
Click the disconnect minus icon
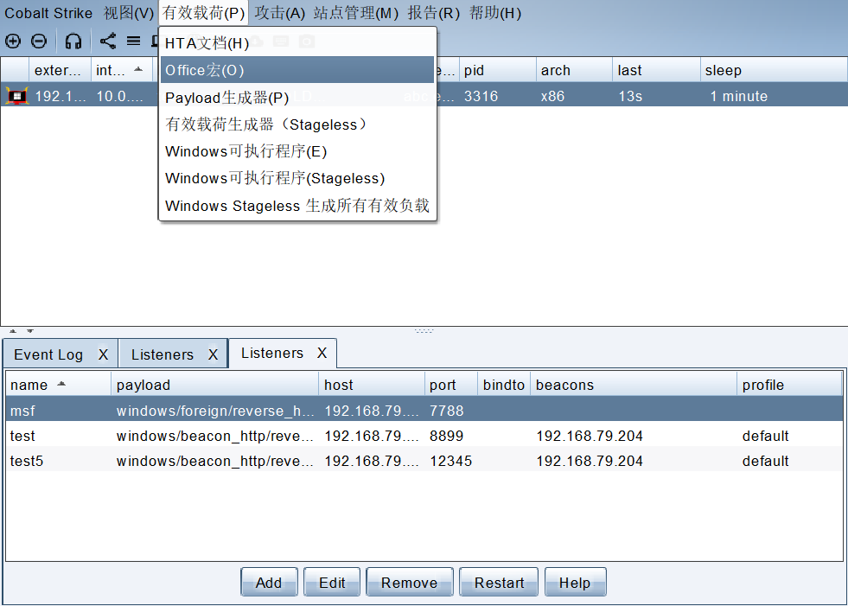click(38, 41)
